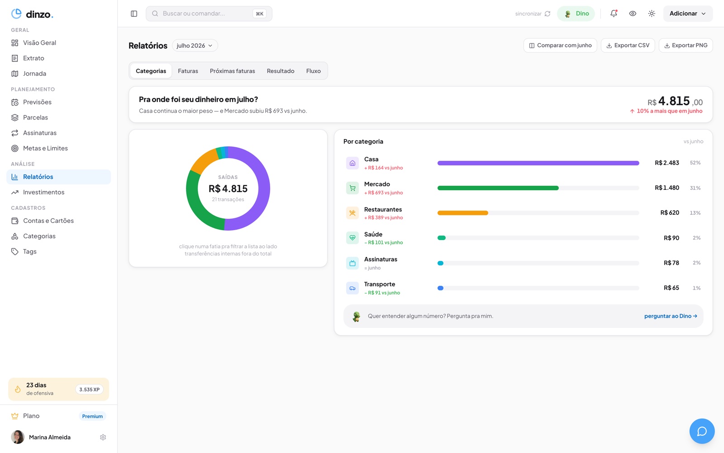Click the dinzo logo
This screenshot has height=453, width=724.
(x=32, y=14)
